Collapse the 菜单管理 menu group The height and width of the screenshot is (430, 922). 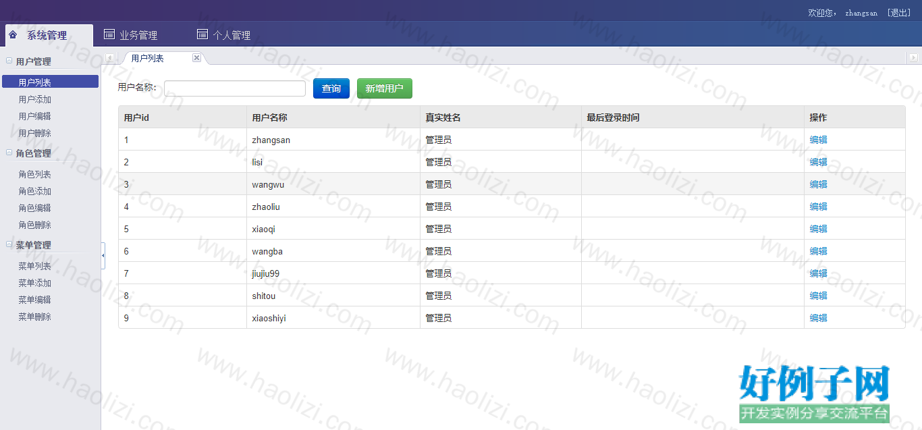coord(9,244)
